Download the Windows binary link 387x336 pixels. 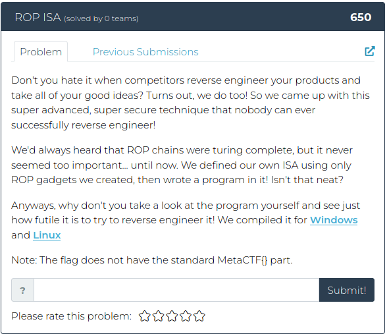point(334,220)
